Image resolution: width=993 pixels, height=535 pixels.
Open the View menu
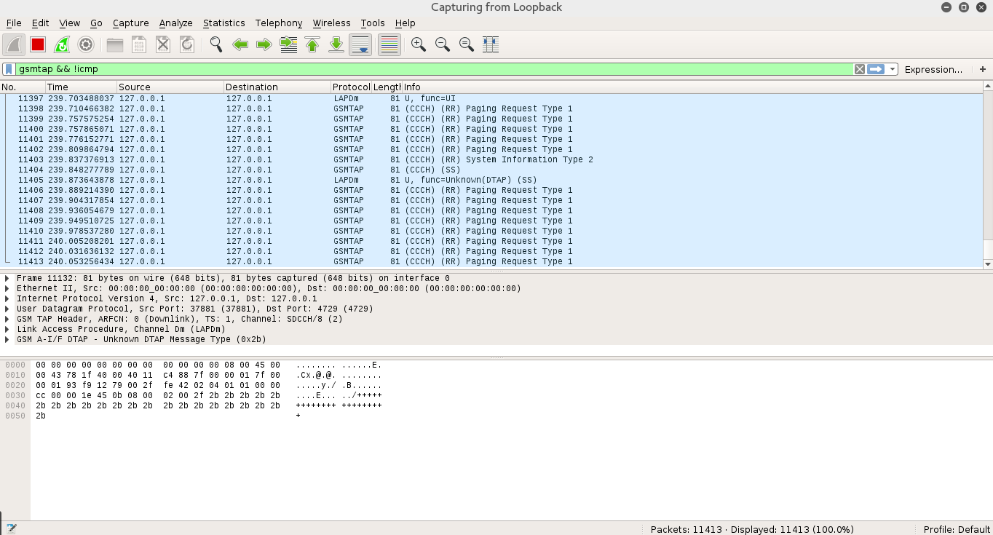coord(70,23)
